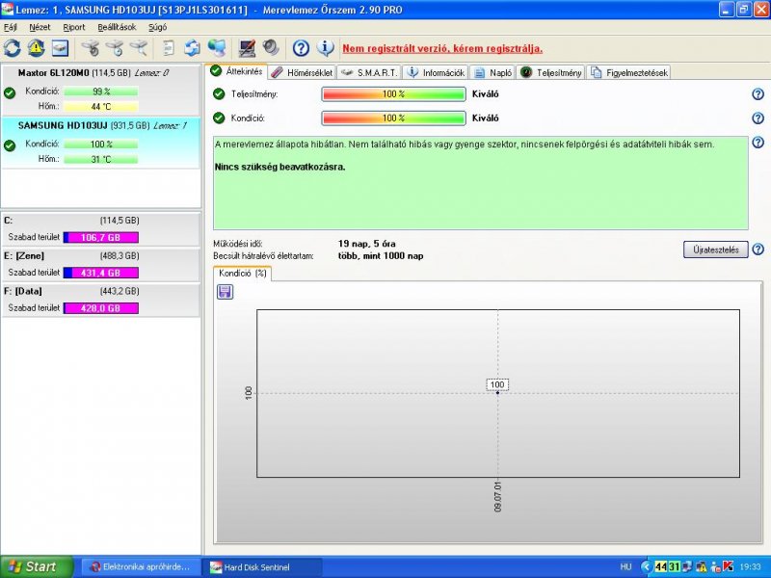Click the '19 nap, 5 óra' operating time value

tap(367, 244)
